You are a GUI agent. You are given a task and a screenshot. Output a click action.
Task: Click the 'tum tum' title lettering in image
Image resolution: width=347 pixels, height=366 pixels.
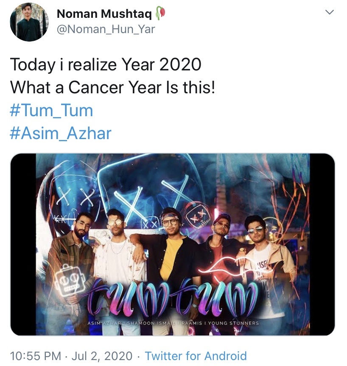click(172, 297)
